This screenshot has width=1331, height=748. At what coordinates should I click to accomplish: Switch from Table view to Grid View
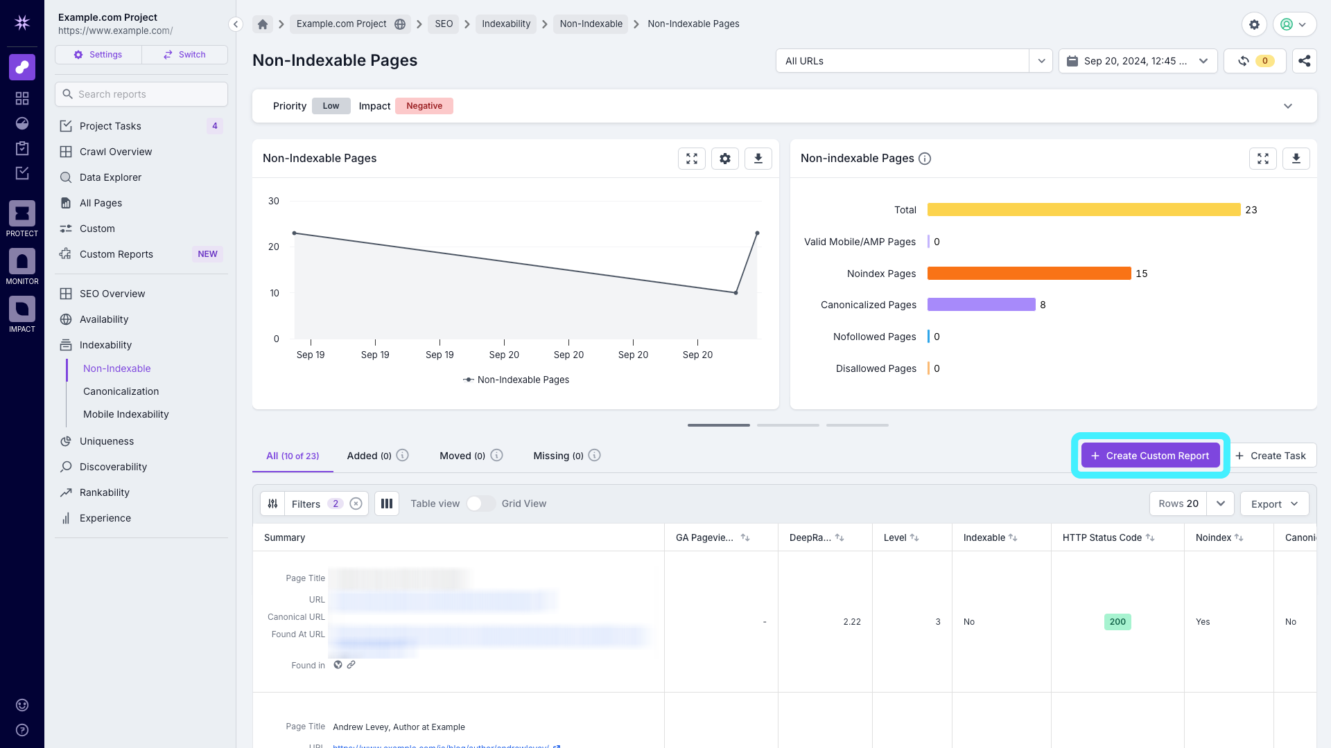(480, 504)
